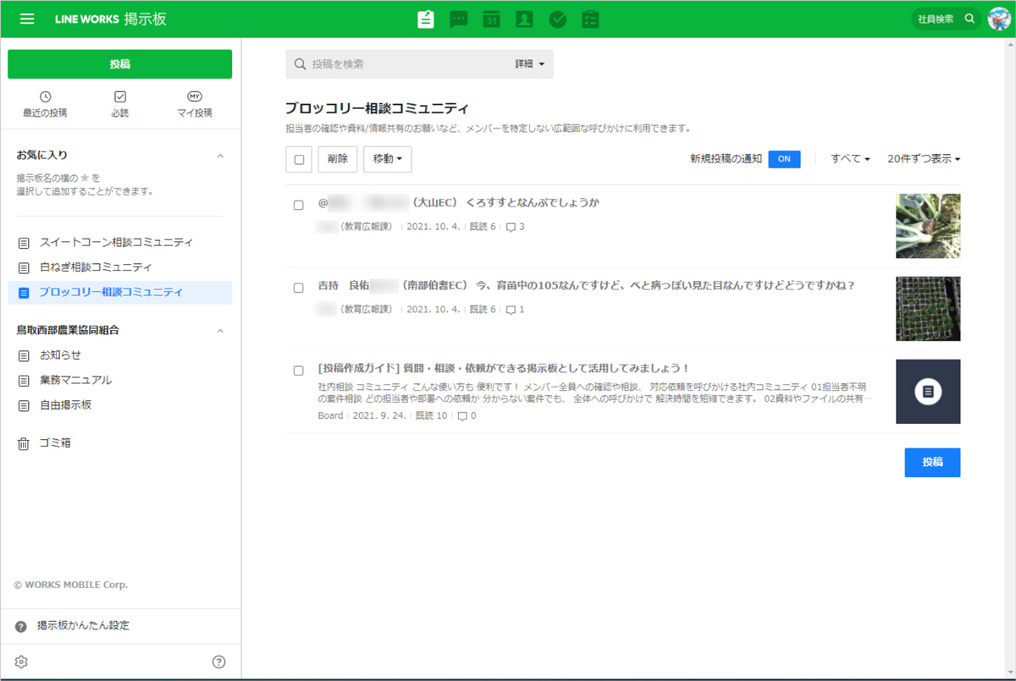This screenshot has height=681, width=1016.
Task: Toggle the new post notification ON switch
Action: coord(784,159)
